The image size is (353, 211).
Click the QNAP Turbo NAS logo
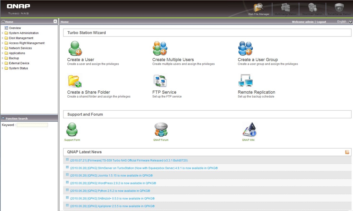pos(18,9)
